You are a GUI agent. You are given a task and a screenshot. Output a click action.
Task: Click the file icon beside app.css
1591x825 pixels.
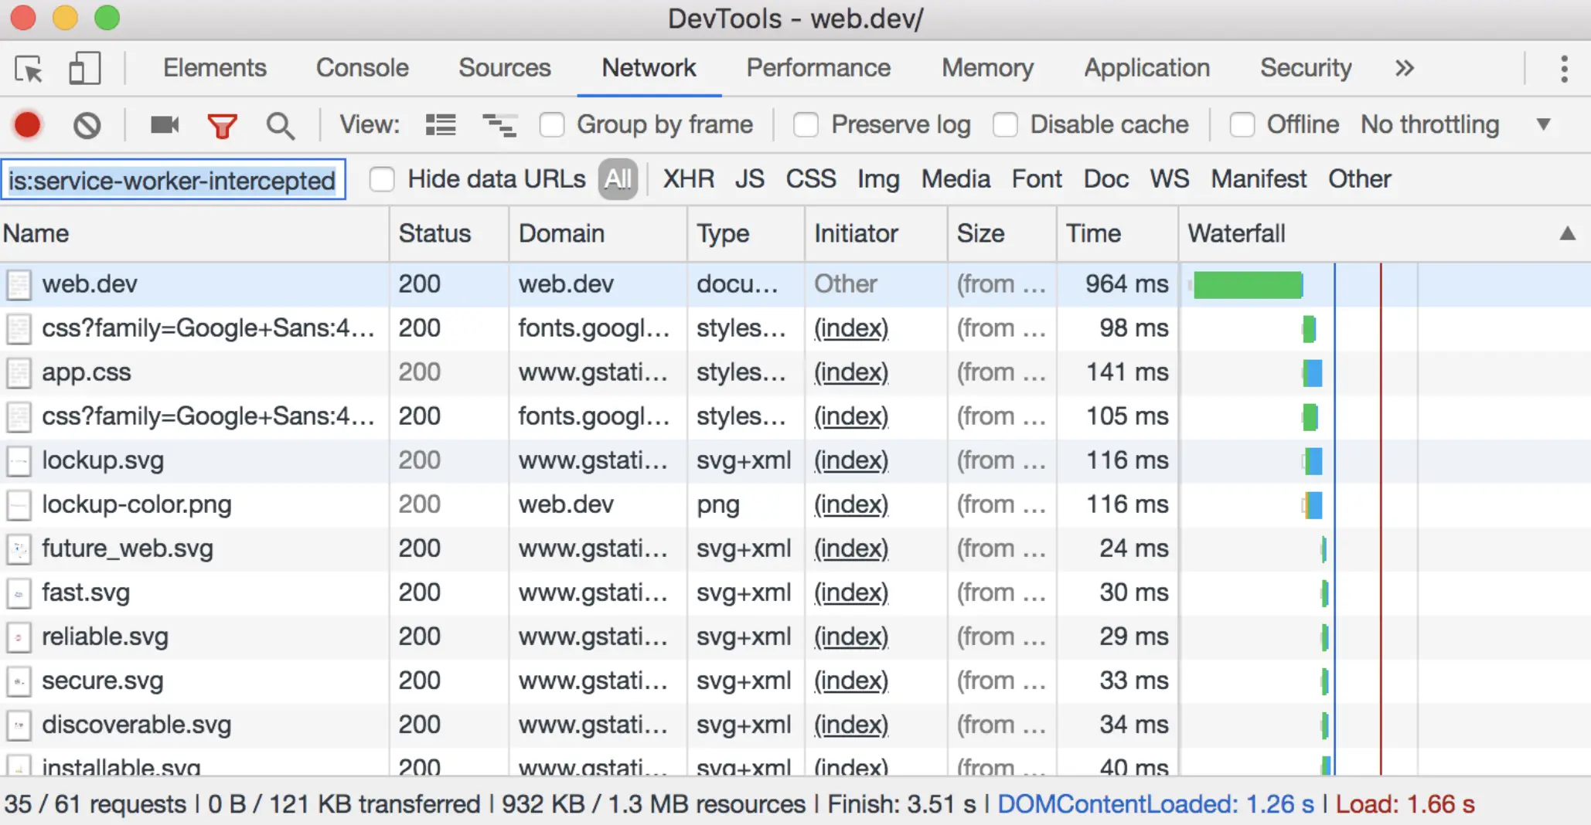click(19, 372)
